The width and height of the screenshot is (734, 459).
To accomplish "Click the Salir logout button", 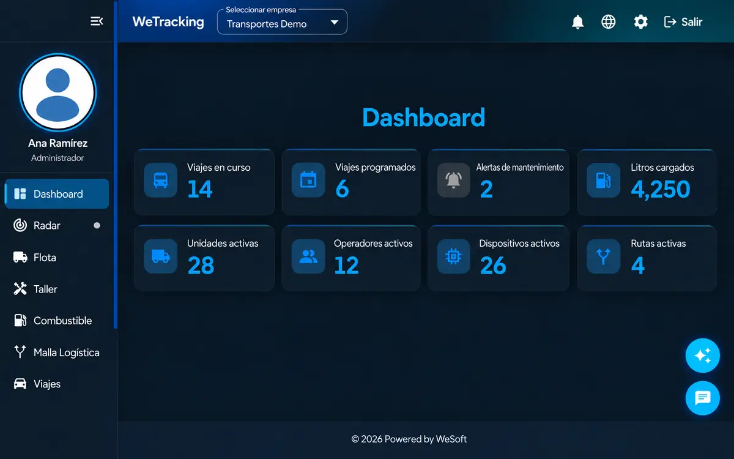I will click(x=683, y=22).
